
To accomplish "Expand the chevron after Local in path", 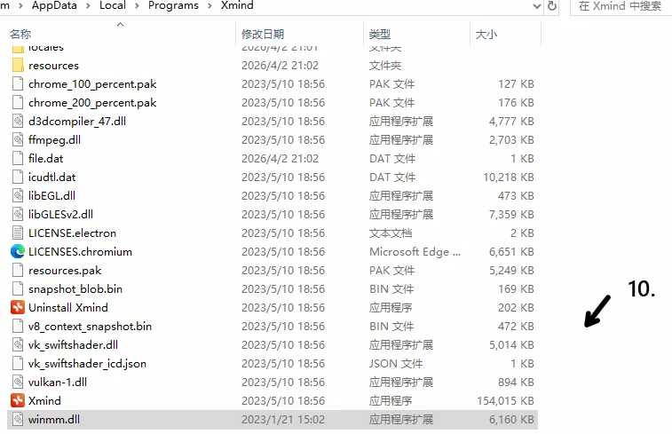I will (137, 6).
